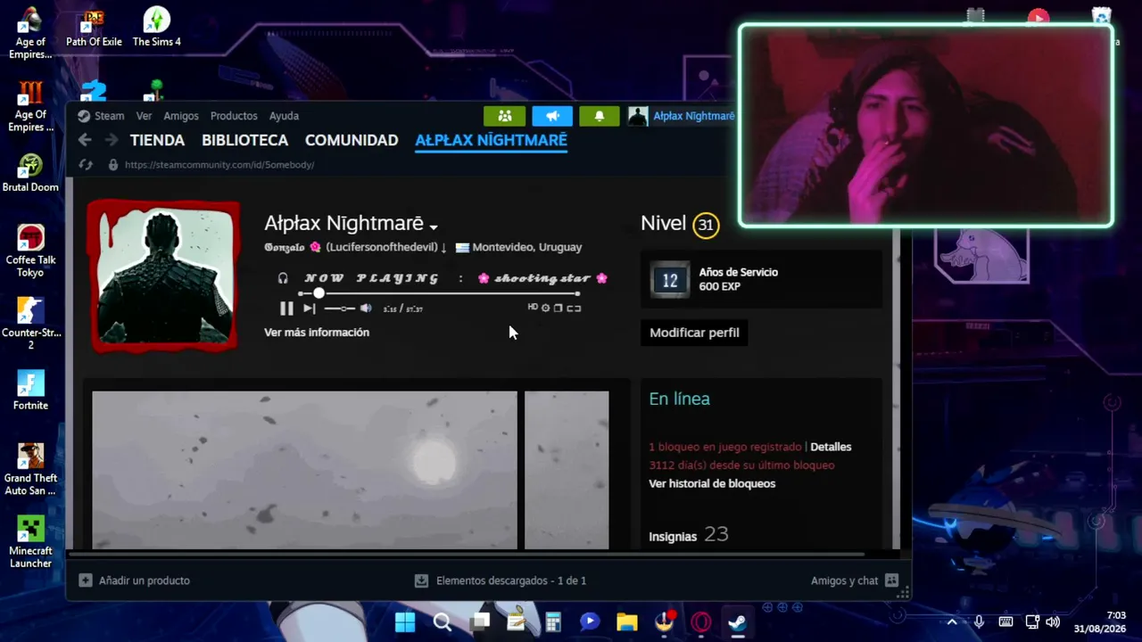Open File Explorer from the taskbar
This screenshot has height=642, width=1142.
[x=627, y=621]
